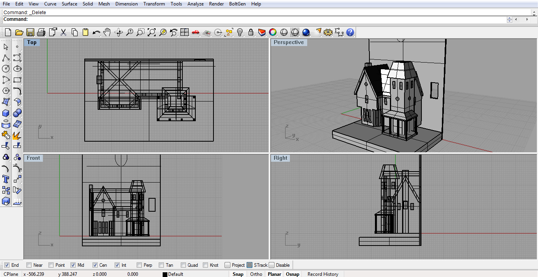Enable the Near object snap checkbox
This screenshot has width=538, height=277.
pos(29,265)
